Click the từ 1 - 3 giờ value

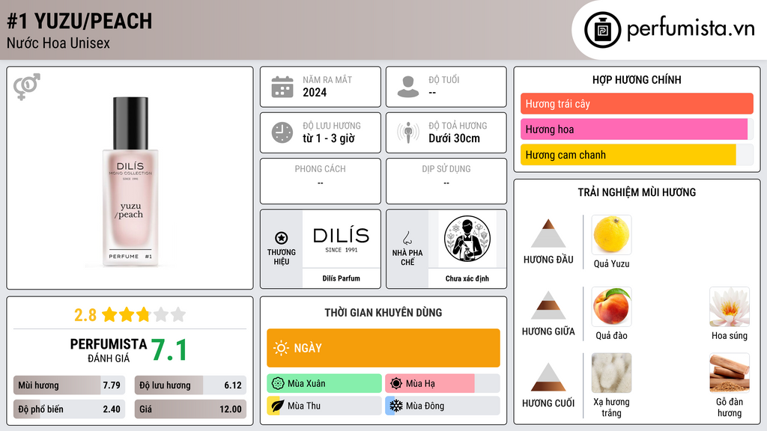[x=329, y=138]
